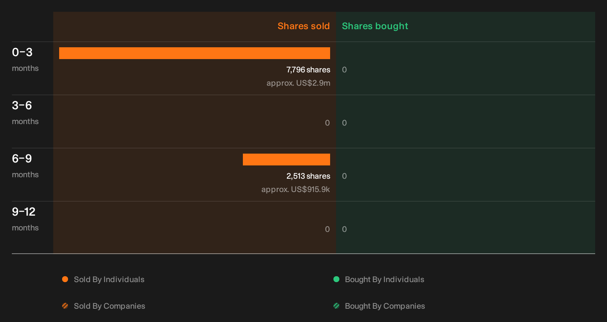Click the Bought By Individuals legend text
Image resolution: width=607 pixels, height=322 pixels.
pyautogui.click(x=384, y=280)
